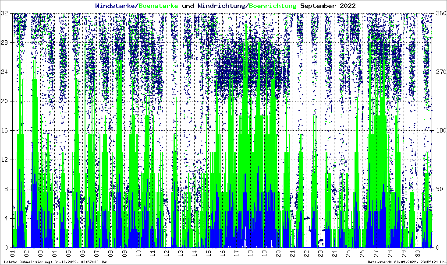Viewport: 447px width, 265px height.
Task: Select day 01 on the date axis
Action: coord(12,253)
